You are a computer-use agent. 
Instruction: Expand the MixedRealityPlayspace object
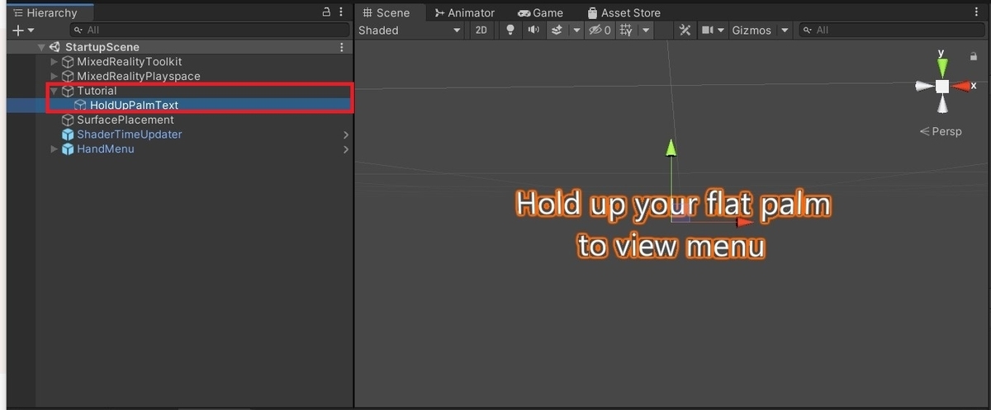click(x=55, y=76)
